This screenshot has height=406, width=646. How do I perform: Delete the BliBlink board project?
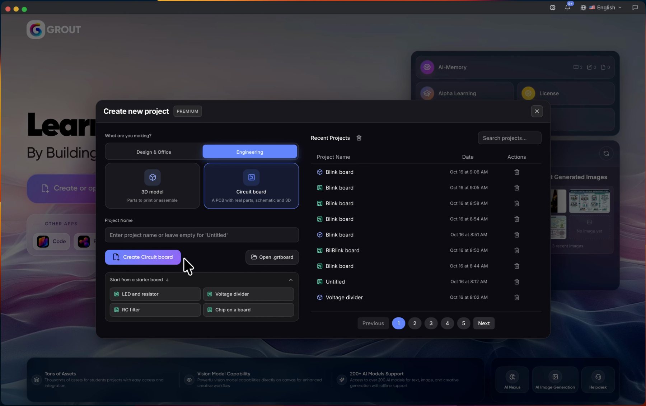(517, 250)
